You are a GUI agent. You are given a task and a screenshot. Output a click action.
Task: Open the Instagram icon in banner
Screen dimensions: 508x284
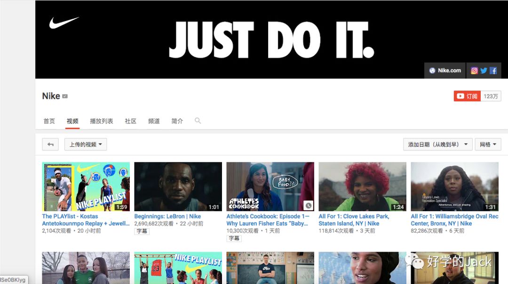click(x=474, y=70)
